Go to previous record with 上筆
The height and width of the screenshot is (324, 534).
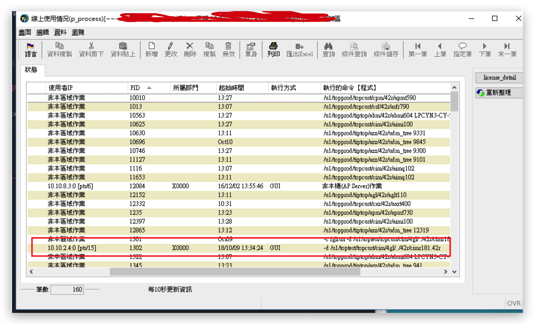(x=440, y=50)
